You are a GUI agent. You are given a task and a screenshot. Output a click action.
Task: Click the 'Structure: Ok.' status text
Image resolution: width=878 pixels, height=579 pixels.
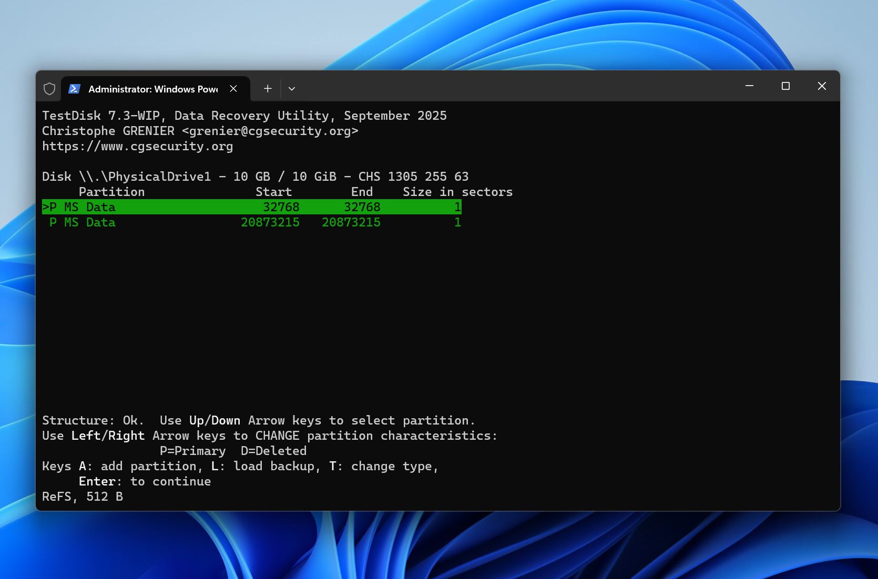[x=93, y=420]
